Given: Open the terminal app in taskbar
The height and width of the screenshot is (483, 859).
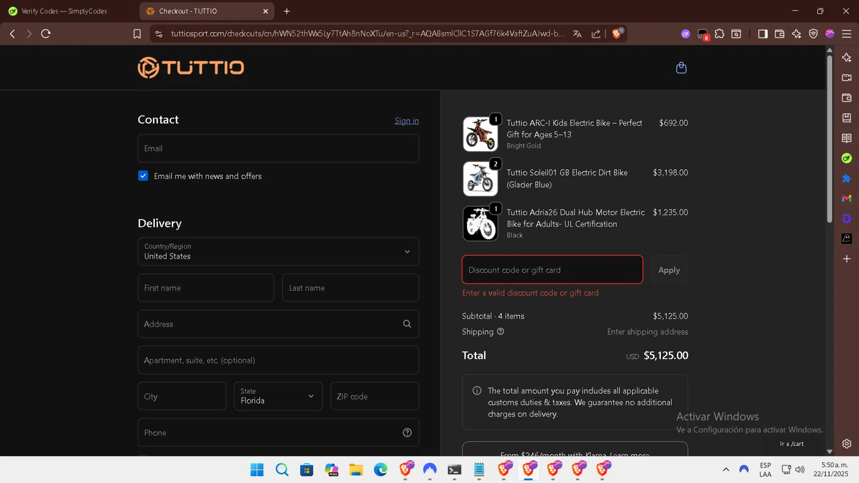Looking at the screenshot, I should (455, 470).
